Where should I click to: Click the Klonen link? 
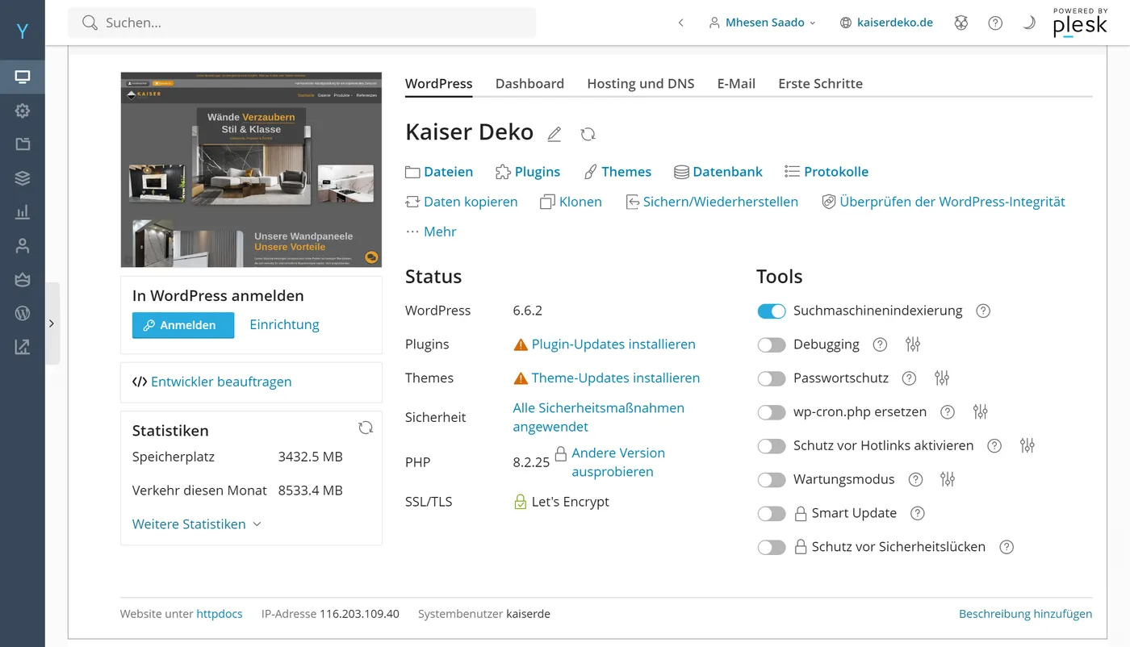point(571,202)
